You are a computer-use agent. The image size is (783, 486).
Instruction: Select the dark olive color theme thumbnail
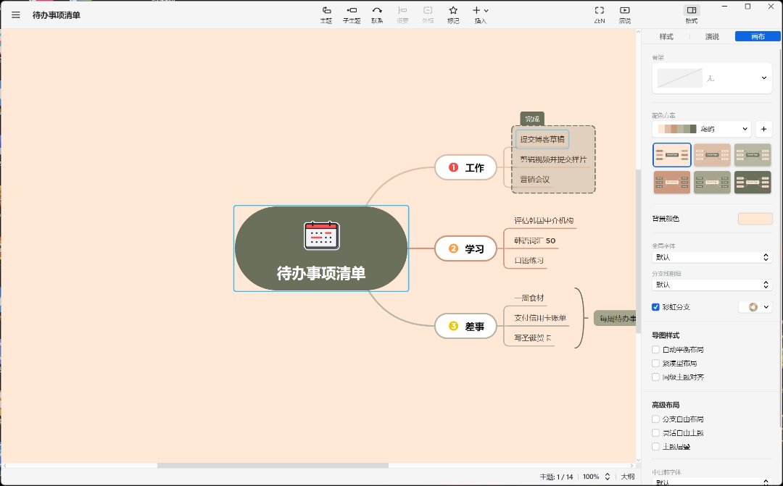[753, 182]
